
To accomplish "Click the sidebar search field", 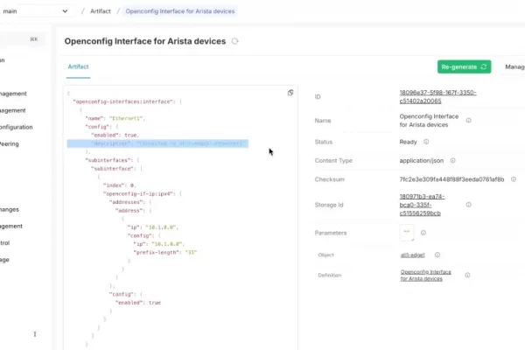I will tap(22, 39).
